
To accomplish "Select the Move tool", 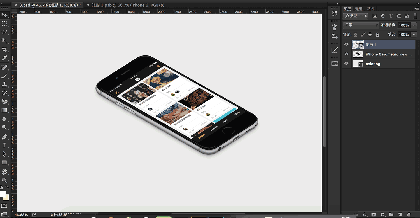I will coord(4,15).
